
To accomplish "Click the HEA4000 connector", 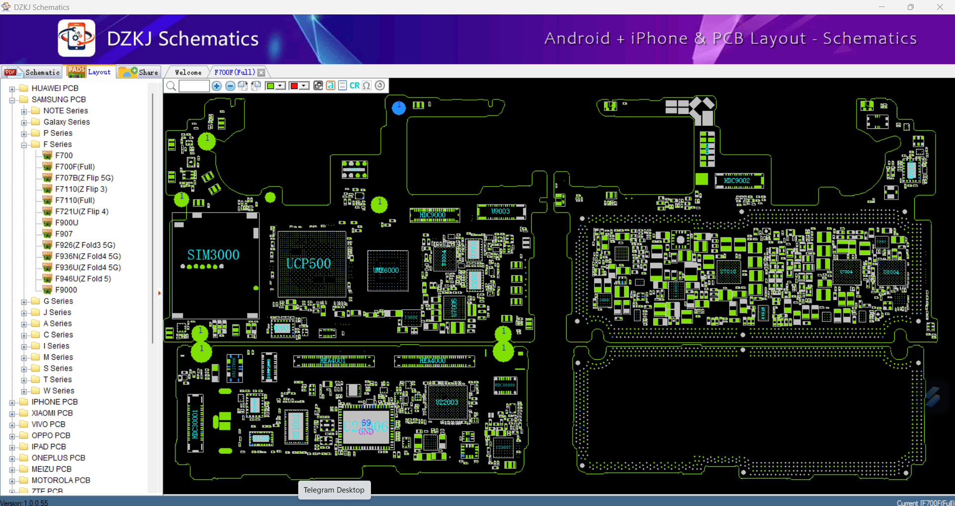I will coord(434,361).
